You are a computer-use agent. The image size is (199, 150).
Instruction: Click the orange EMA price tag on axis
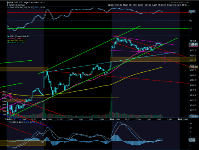coord(193,67)
